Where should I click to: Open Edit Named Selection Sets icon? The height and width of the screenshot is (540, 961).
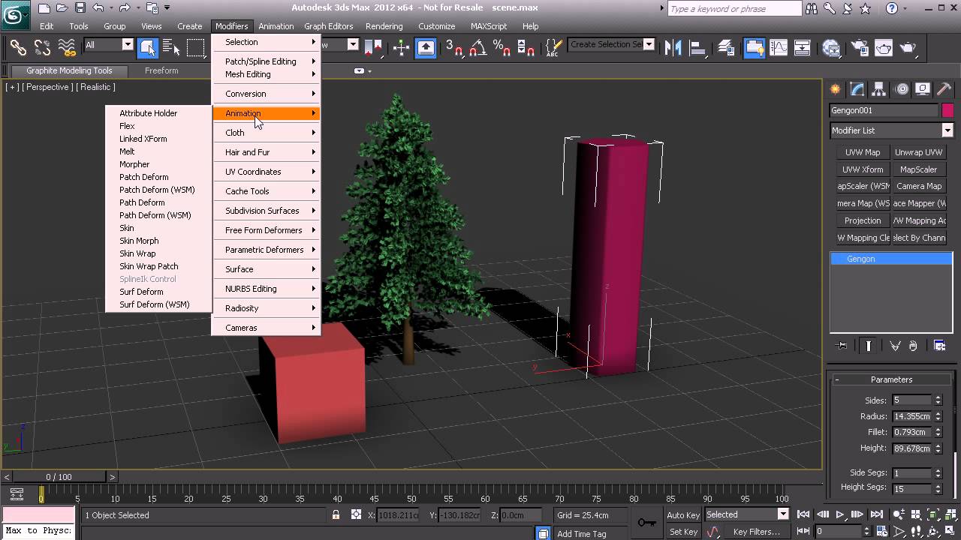[553, 47]
